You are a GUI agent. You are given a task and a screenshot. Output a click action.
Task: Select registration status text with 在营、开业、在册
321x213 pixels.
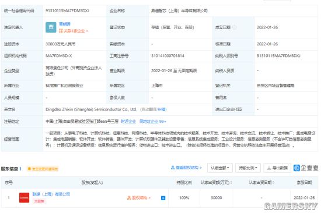(x=173, y=27)
